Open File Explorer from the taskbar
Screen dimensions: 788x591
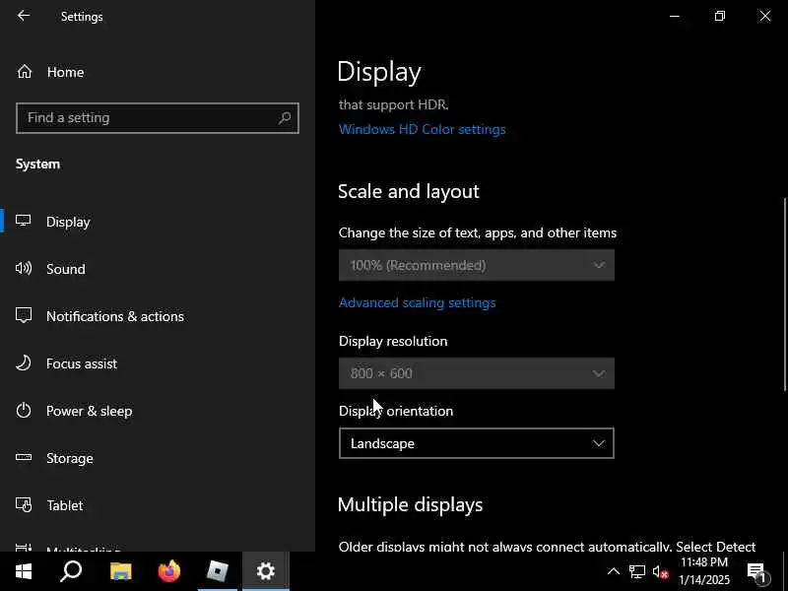(120, 571)
